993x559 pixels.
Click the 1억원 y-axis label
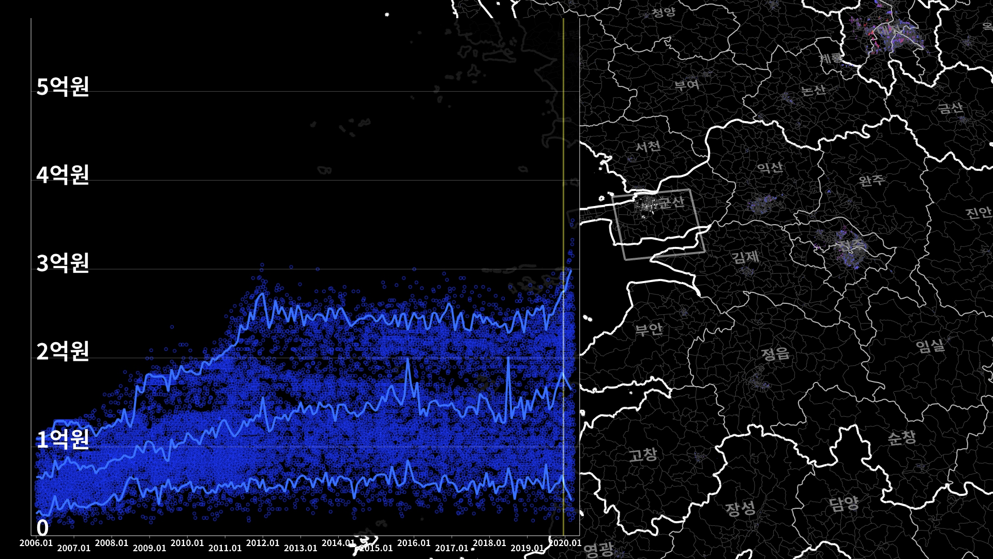pos(63,439)
